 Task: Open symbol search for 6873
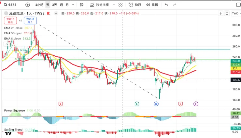(x=10, y=5)
